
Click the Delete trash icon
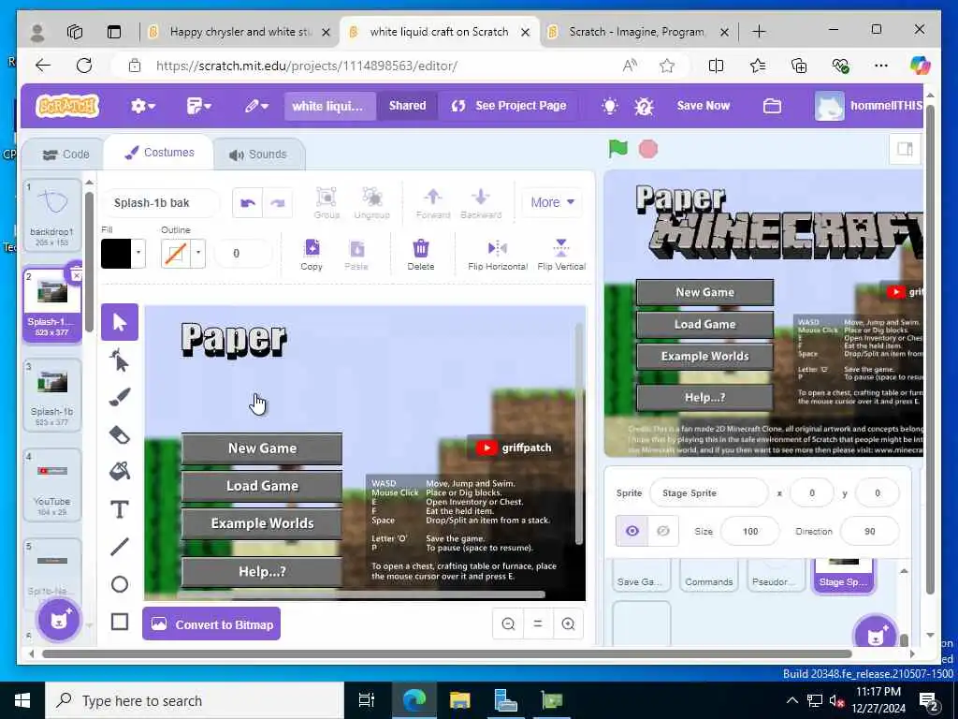point(421,255)
